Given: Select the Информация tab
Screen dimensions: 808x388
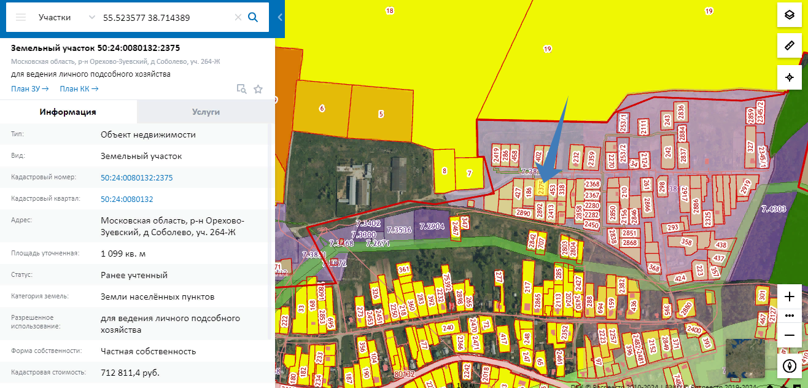Looking at the screenshot, I should 68,112.
